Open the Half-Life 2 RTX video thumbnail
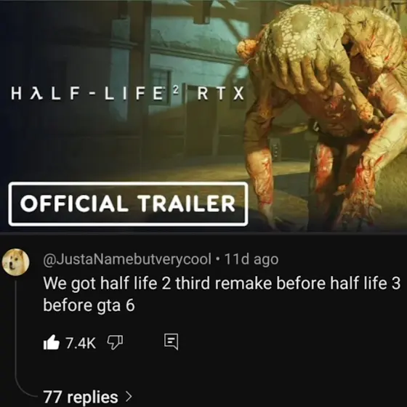Viewport: 407px width, 407px height. click(x=203, y=116)
